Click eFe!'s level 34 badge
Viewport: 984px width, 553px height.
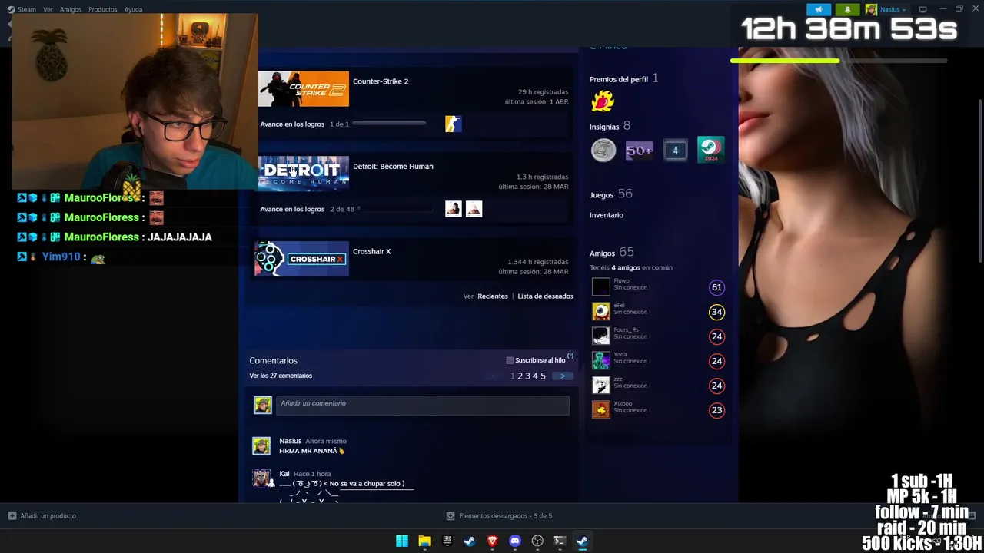coord(716,312)
